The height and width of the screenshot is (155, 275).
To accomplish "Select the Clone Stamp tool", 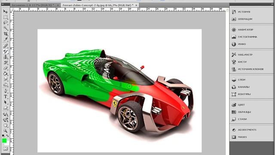I will 6,57.
